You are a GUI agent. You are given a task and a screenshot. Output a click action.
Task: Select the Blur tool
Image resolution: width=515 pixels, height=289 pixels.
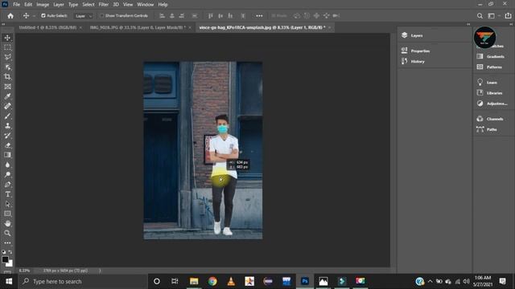[7, 165]
